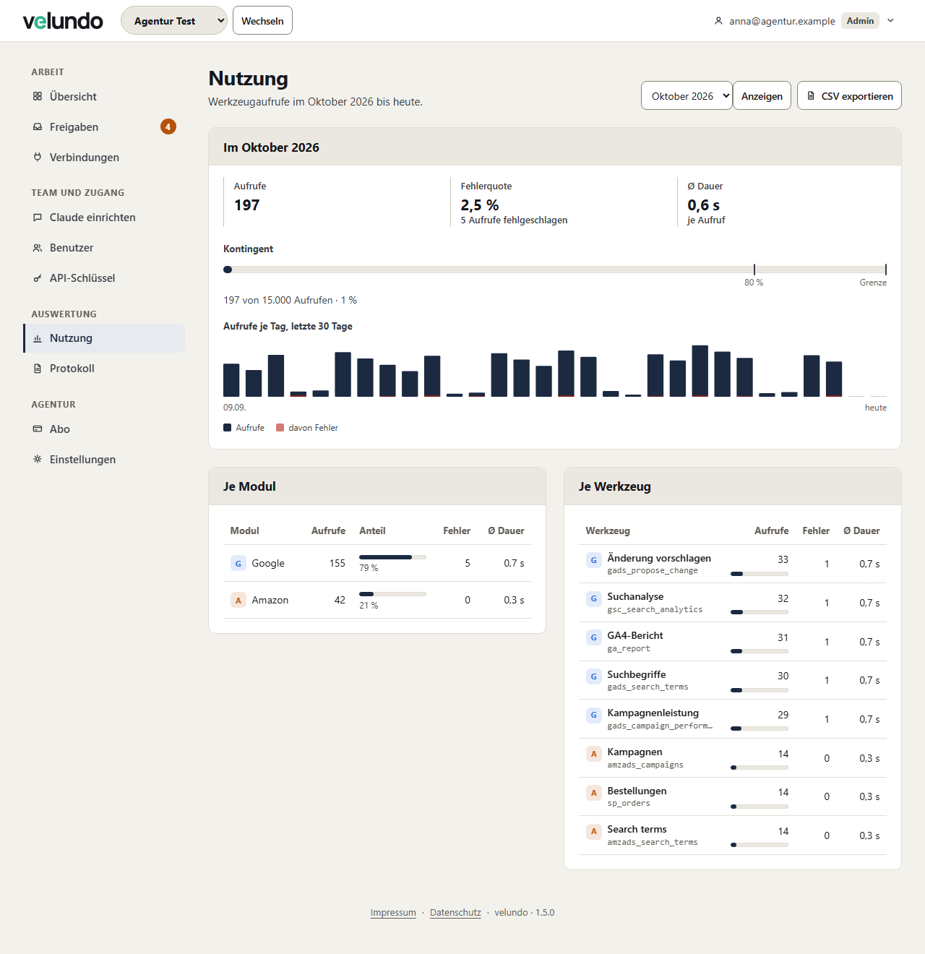Click the Abo credit card icon
925x954 pixels.
(x=38, y=429)
